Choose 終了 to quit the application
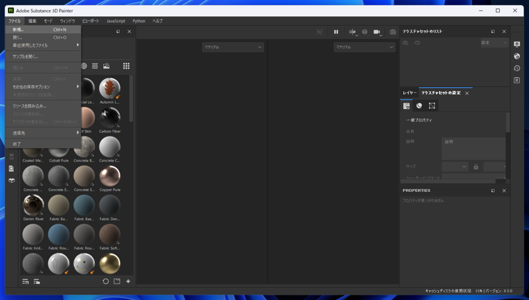This screenshot has width=529, height=300. point(43,144)
